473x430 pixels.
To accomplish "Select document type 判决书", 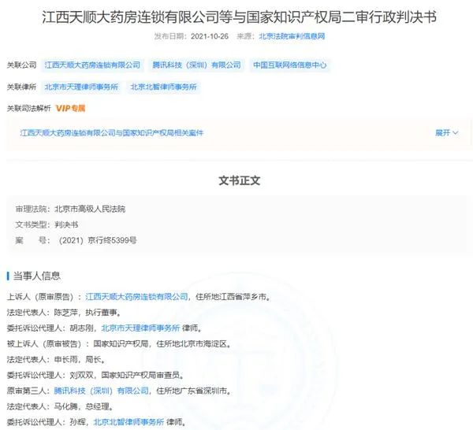I will click(66, 224).
